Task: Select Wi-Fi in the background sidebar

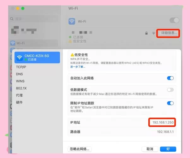Action: coord(34,43)
